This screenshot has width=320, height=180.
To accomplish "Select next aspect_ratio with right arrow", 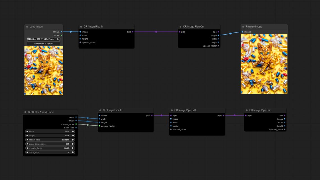I will coord(73,140).
